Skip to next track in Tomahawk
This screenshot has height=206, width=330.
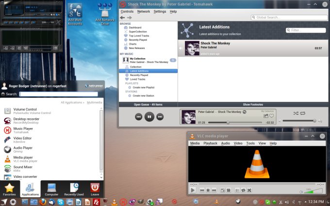(160, 116)
